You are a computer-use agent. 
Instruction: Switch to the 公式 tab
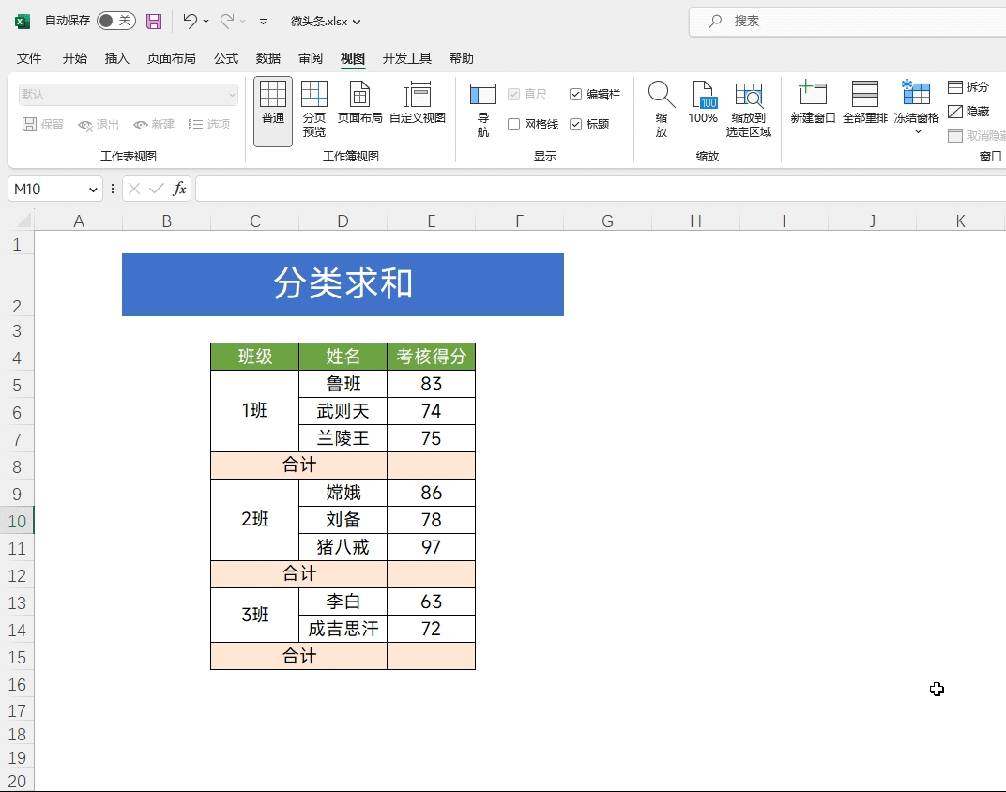click(x=226, y=58)
